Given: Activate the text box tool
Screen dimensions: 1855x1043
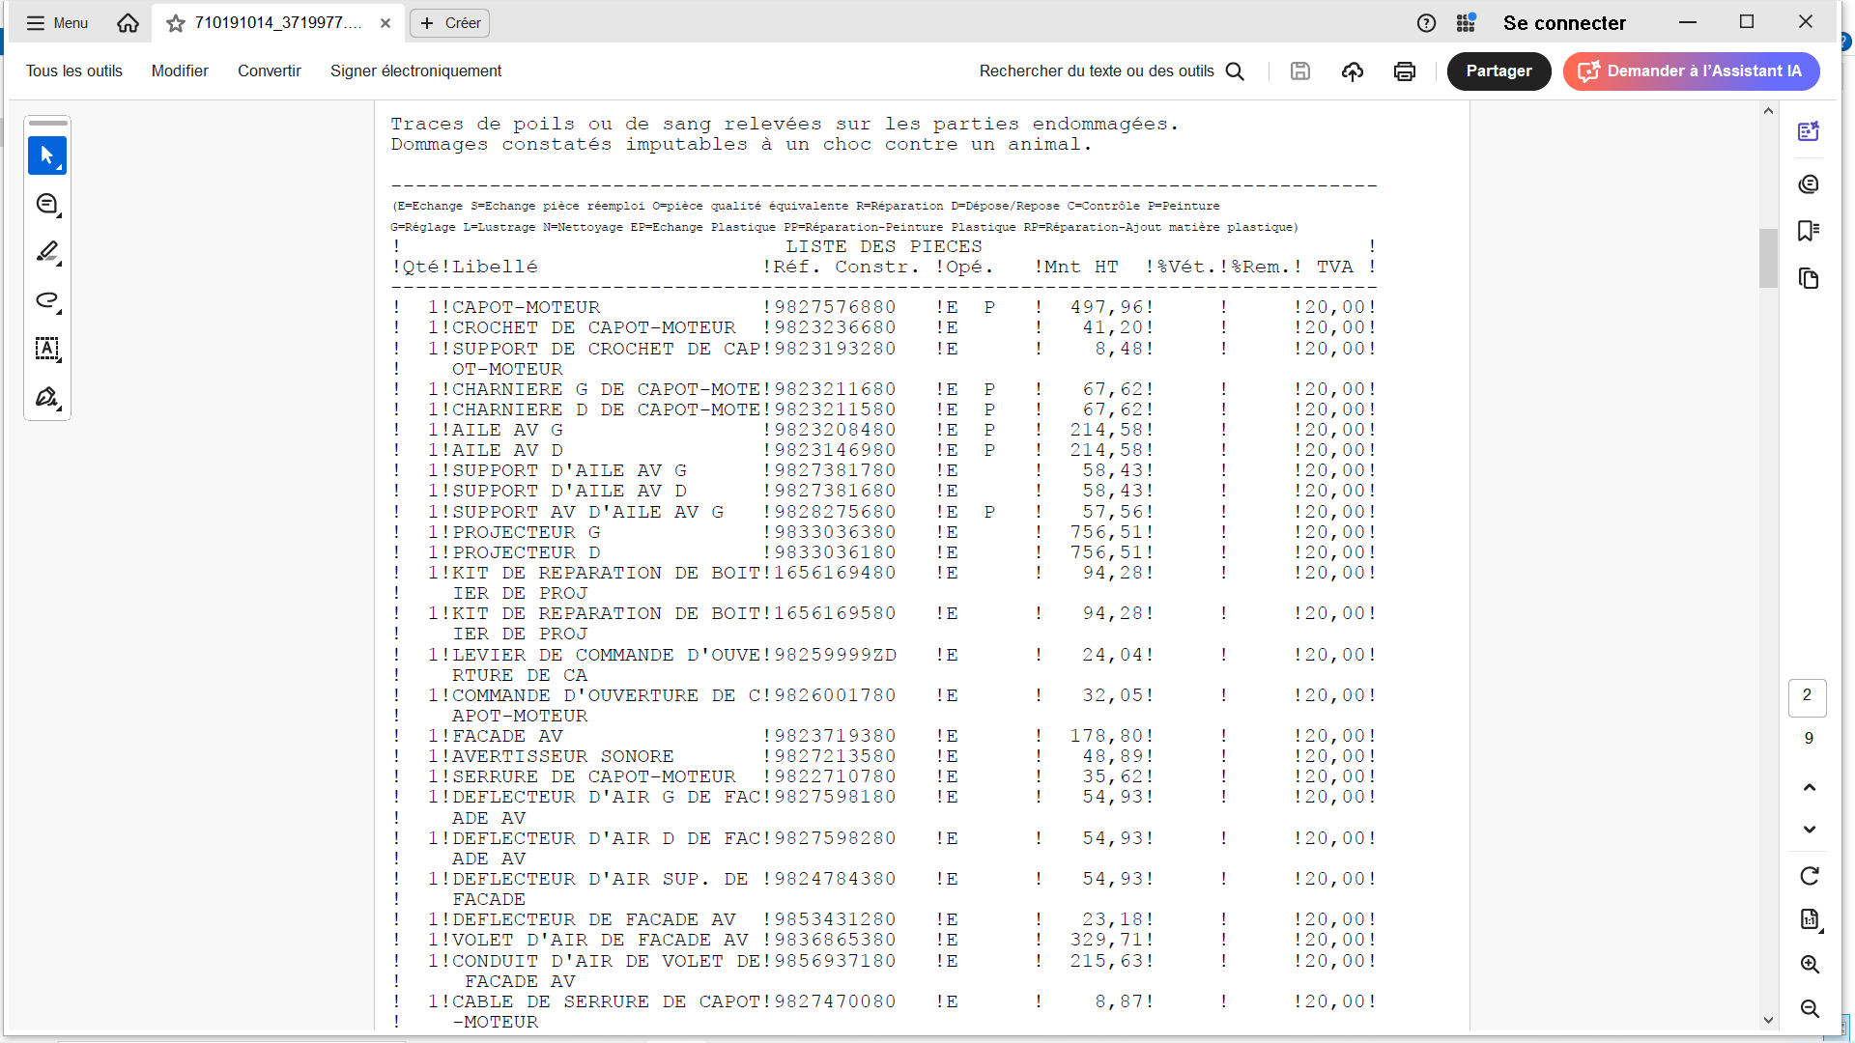Looking at the screenshot, I should 46,349.
